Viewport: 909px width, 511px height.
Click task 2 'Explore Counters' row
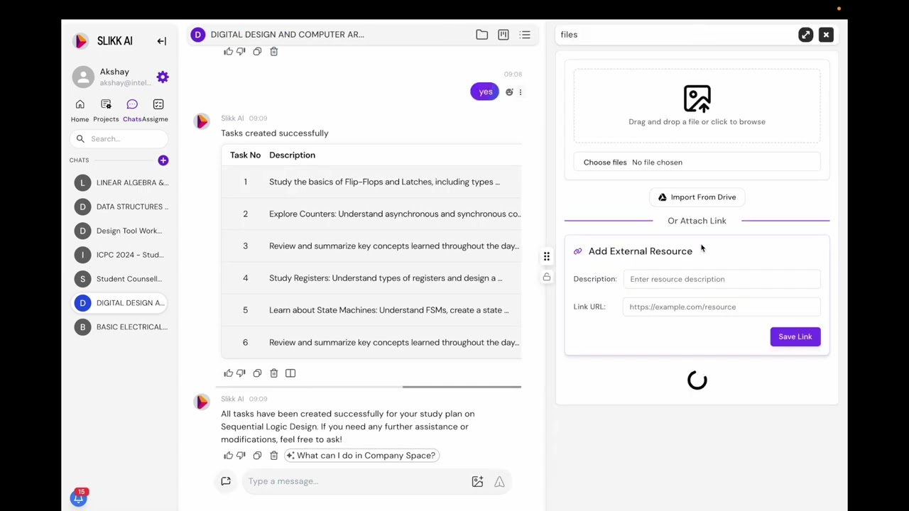click(371, 214)
